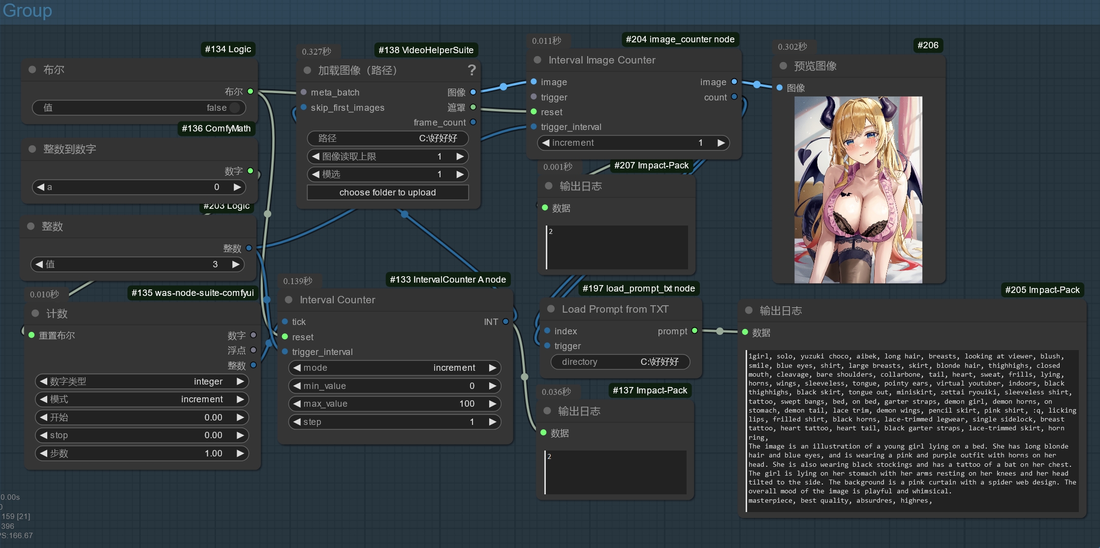The height and width of the screenshot is (548, 1100).
Task: Click the prompt output socket on Load Prompt node
Action: coord(694,330)
